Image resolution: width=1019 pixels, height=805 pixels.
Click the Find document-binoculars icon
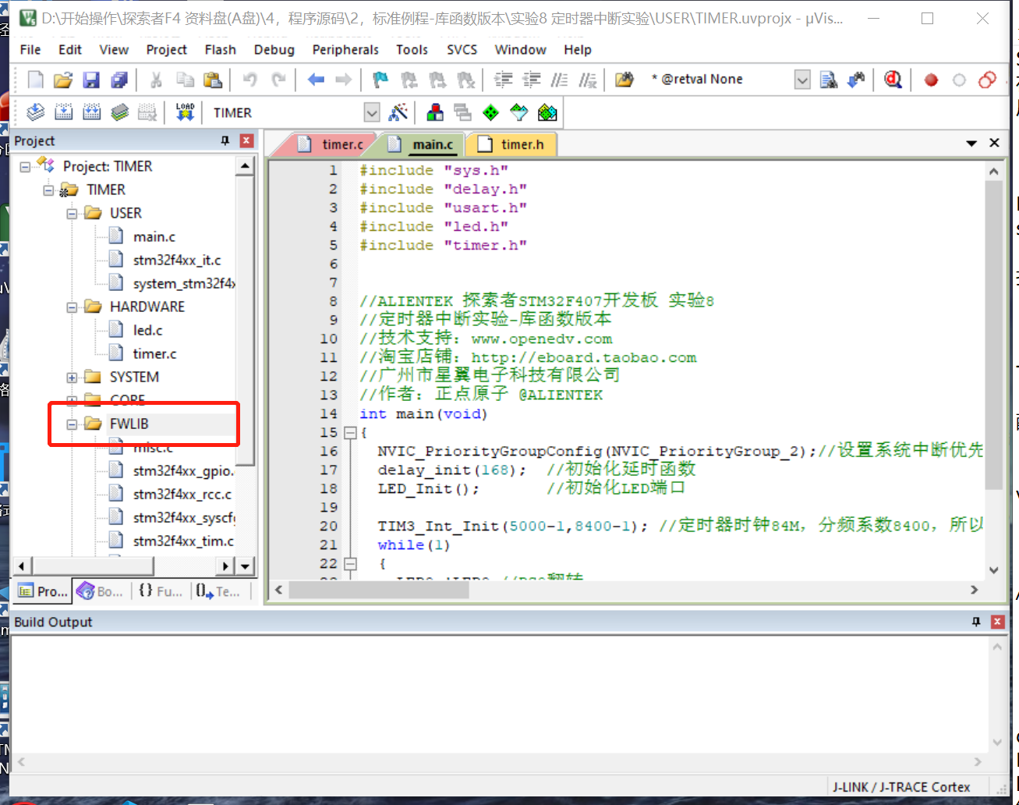pos(830,80)
